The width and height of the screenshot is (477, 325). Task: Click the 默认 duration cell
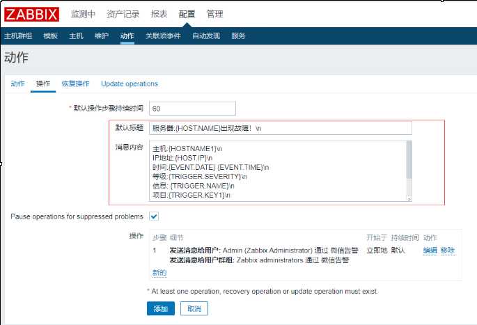tap(398, 251)
